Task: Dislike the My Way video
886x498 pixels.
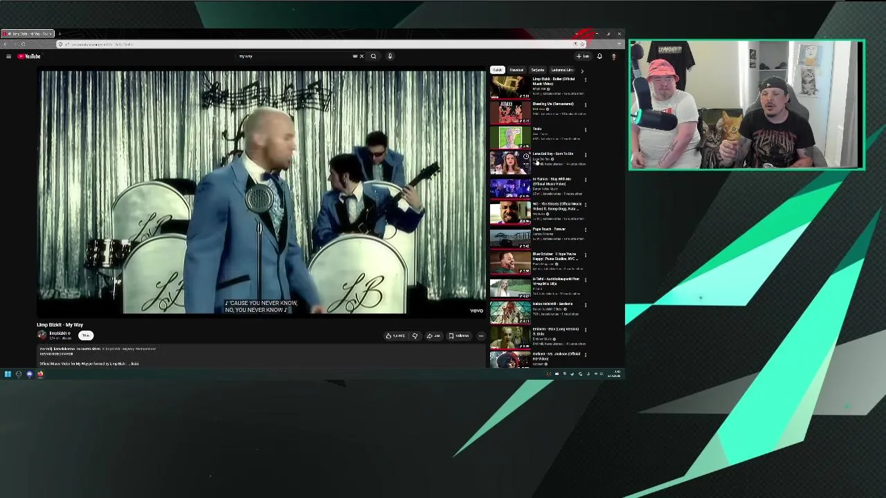Action: (415, 335)
